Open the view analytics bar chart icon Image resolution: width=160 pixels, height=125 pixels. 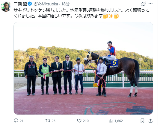pyautogui.click(x=111, y=121)
